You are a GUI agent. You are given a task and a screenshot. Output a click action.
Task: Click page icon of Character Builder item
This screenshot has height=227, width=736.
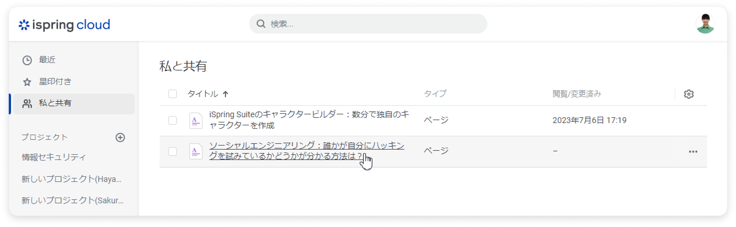196,120
